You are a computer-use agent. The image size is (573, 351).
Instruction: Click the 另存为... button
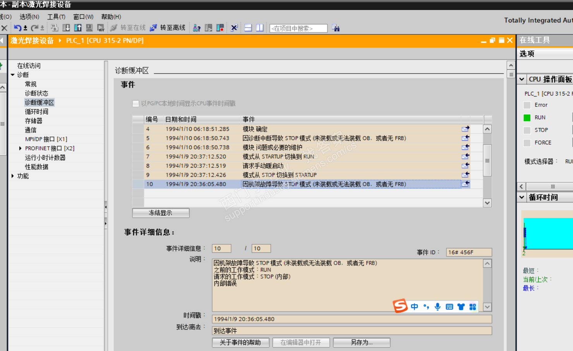click(x=362, y=342)
